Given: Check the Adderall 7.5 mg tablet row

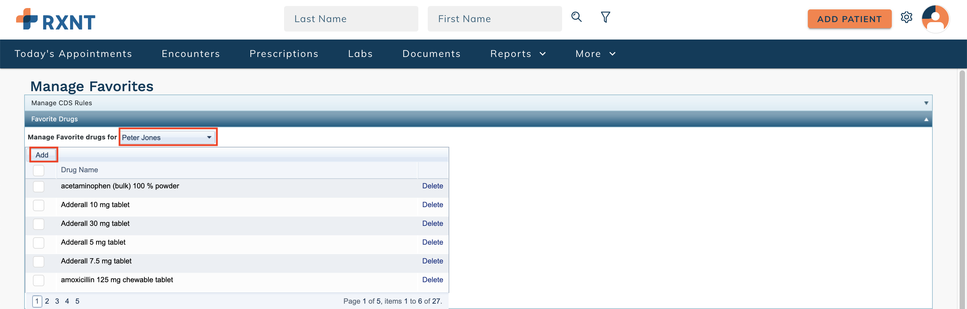Looking at the screenshot, I should click(x=39, y=261).
